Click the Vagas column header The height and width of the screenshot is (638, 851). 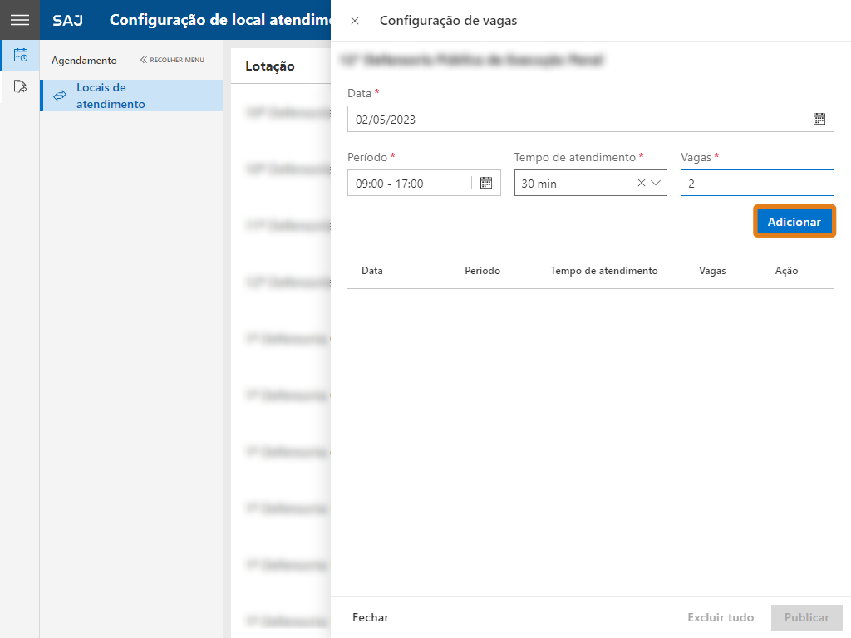(712, 271)
